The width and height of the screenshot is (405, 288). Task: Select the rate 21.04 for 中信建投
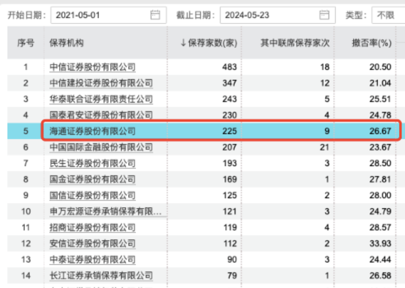tap(380, 83)
